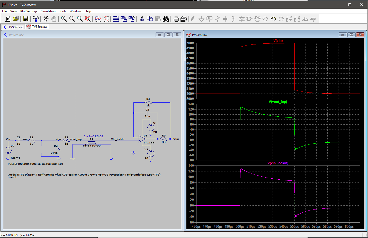Click the Cut scissors icon
The image size is (368, 238).
[x=142, y=19]
